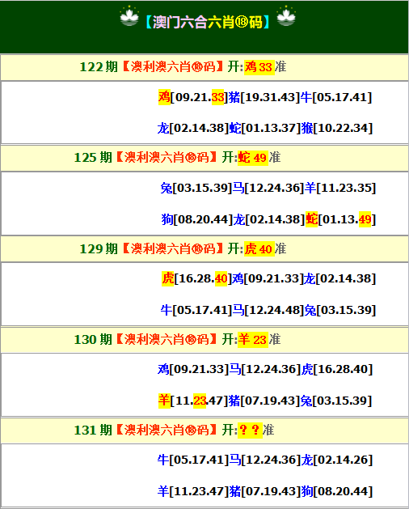Image resolution: width=409 pixels, height=509 pixels.
Task: Click the 125期 澳利澳六肖⑱码 title text
Action: 167,158
